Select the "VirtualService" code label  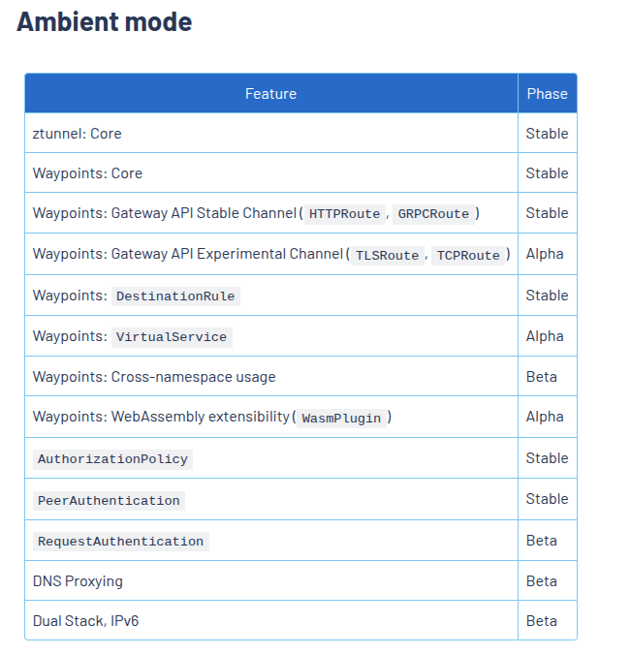[172, 337]
